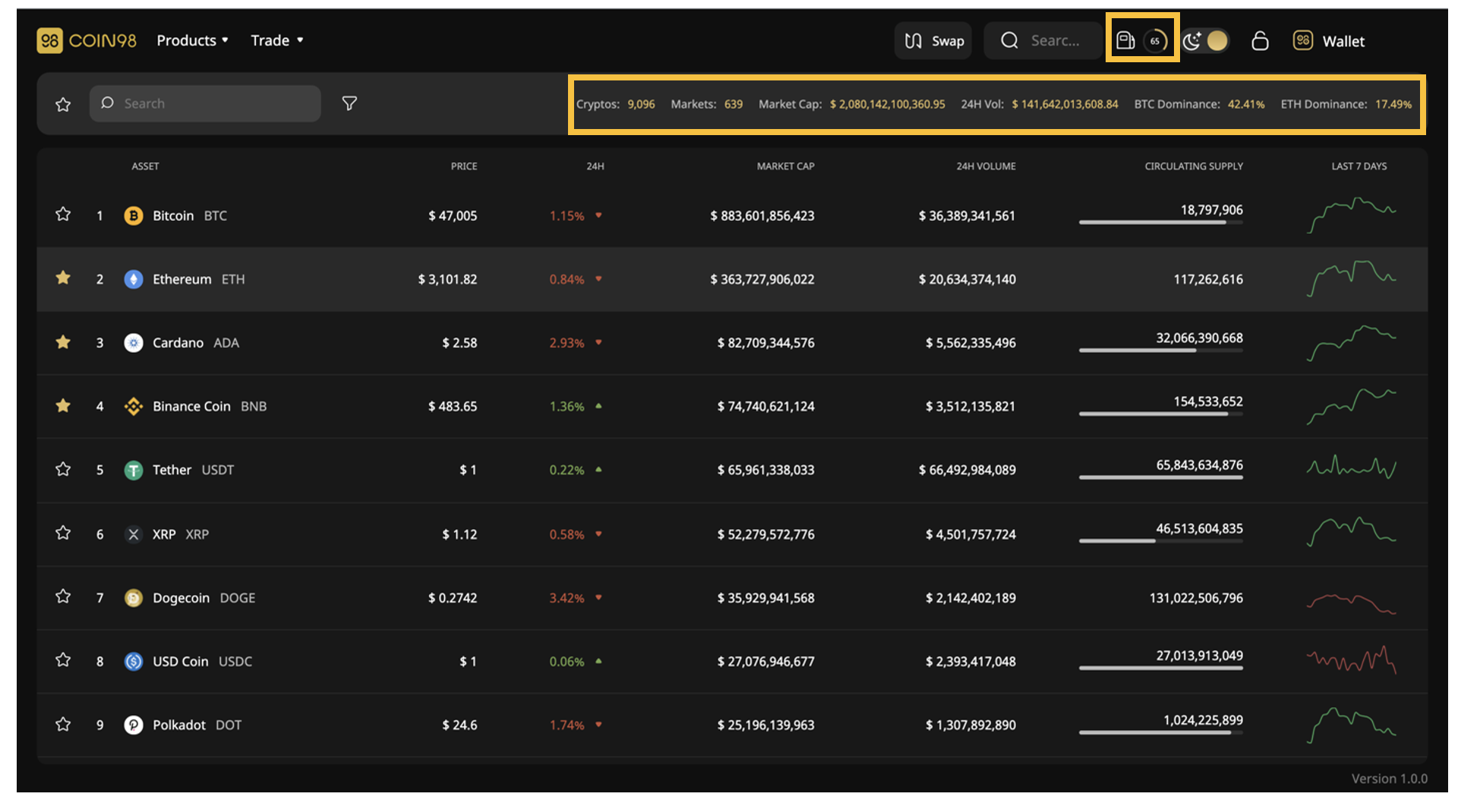Sort by CIRCULATING SUPPLY column header
Image resolution: width=1458 pixels, height=803 pixels.
(1194, 166)
